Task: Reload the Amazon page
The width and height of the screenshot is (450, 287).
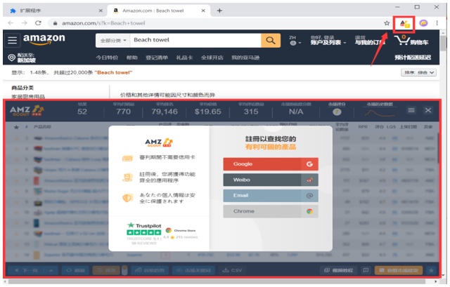Action: pos(38,23)
